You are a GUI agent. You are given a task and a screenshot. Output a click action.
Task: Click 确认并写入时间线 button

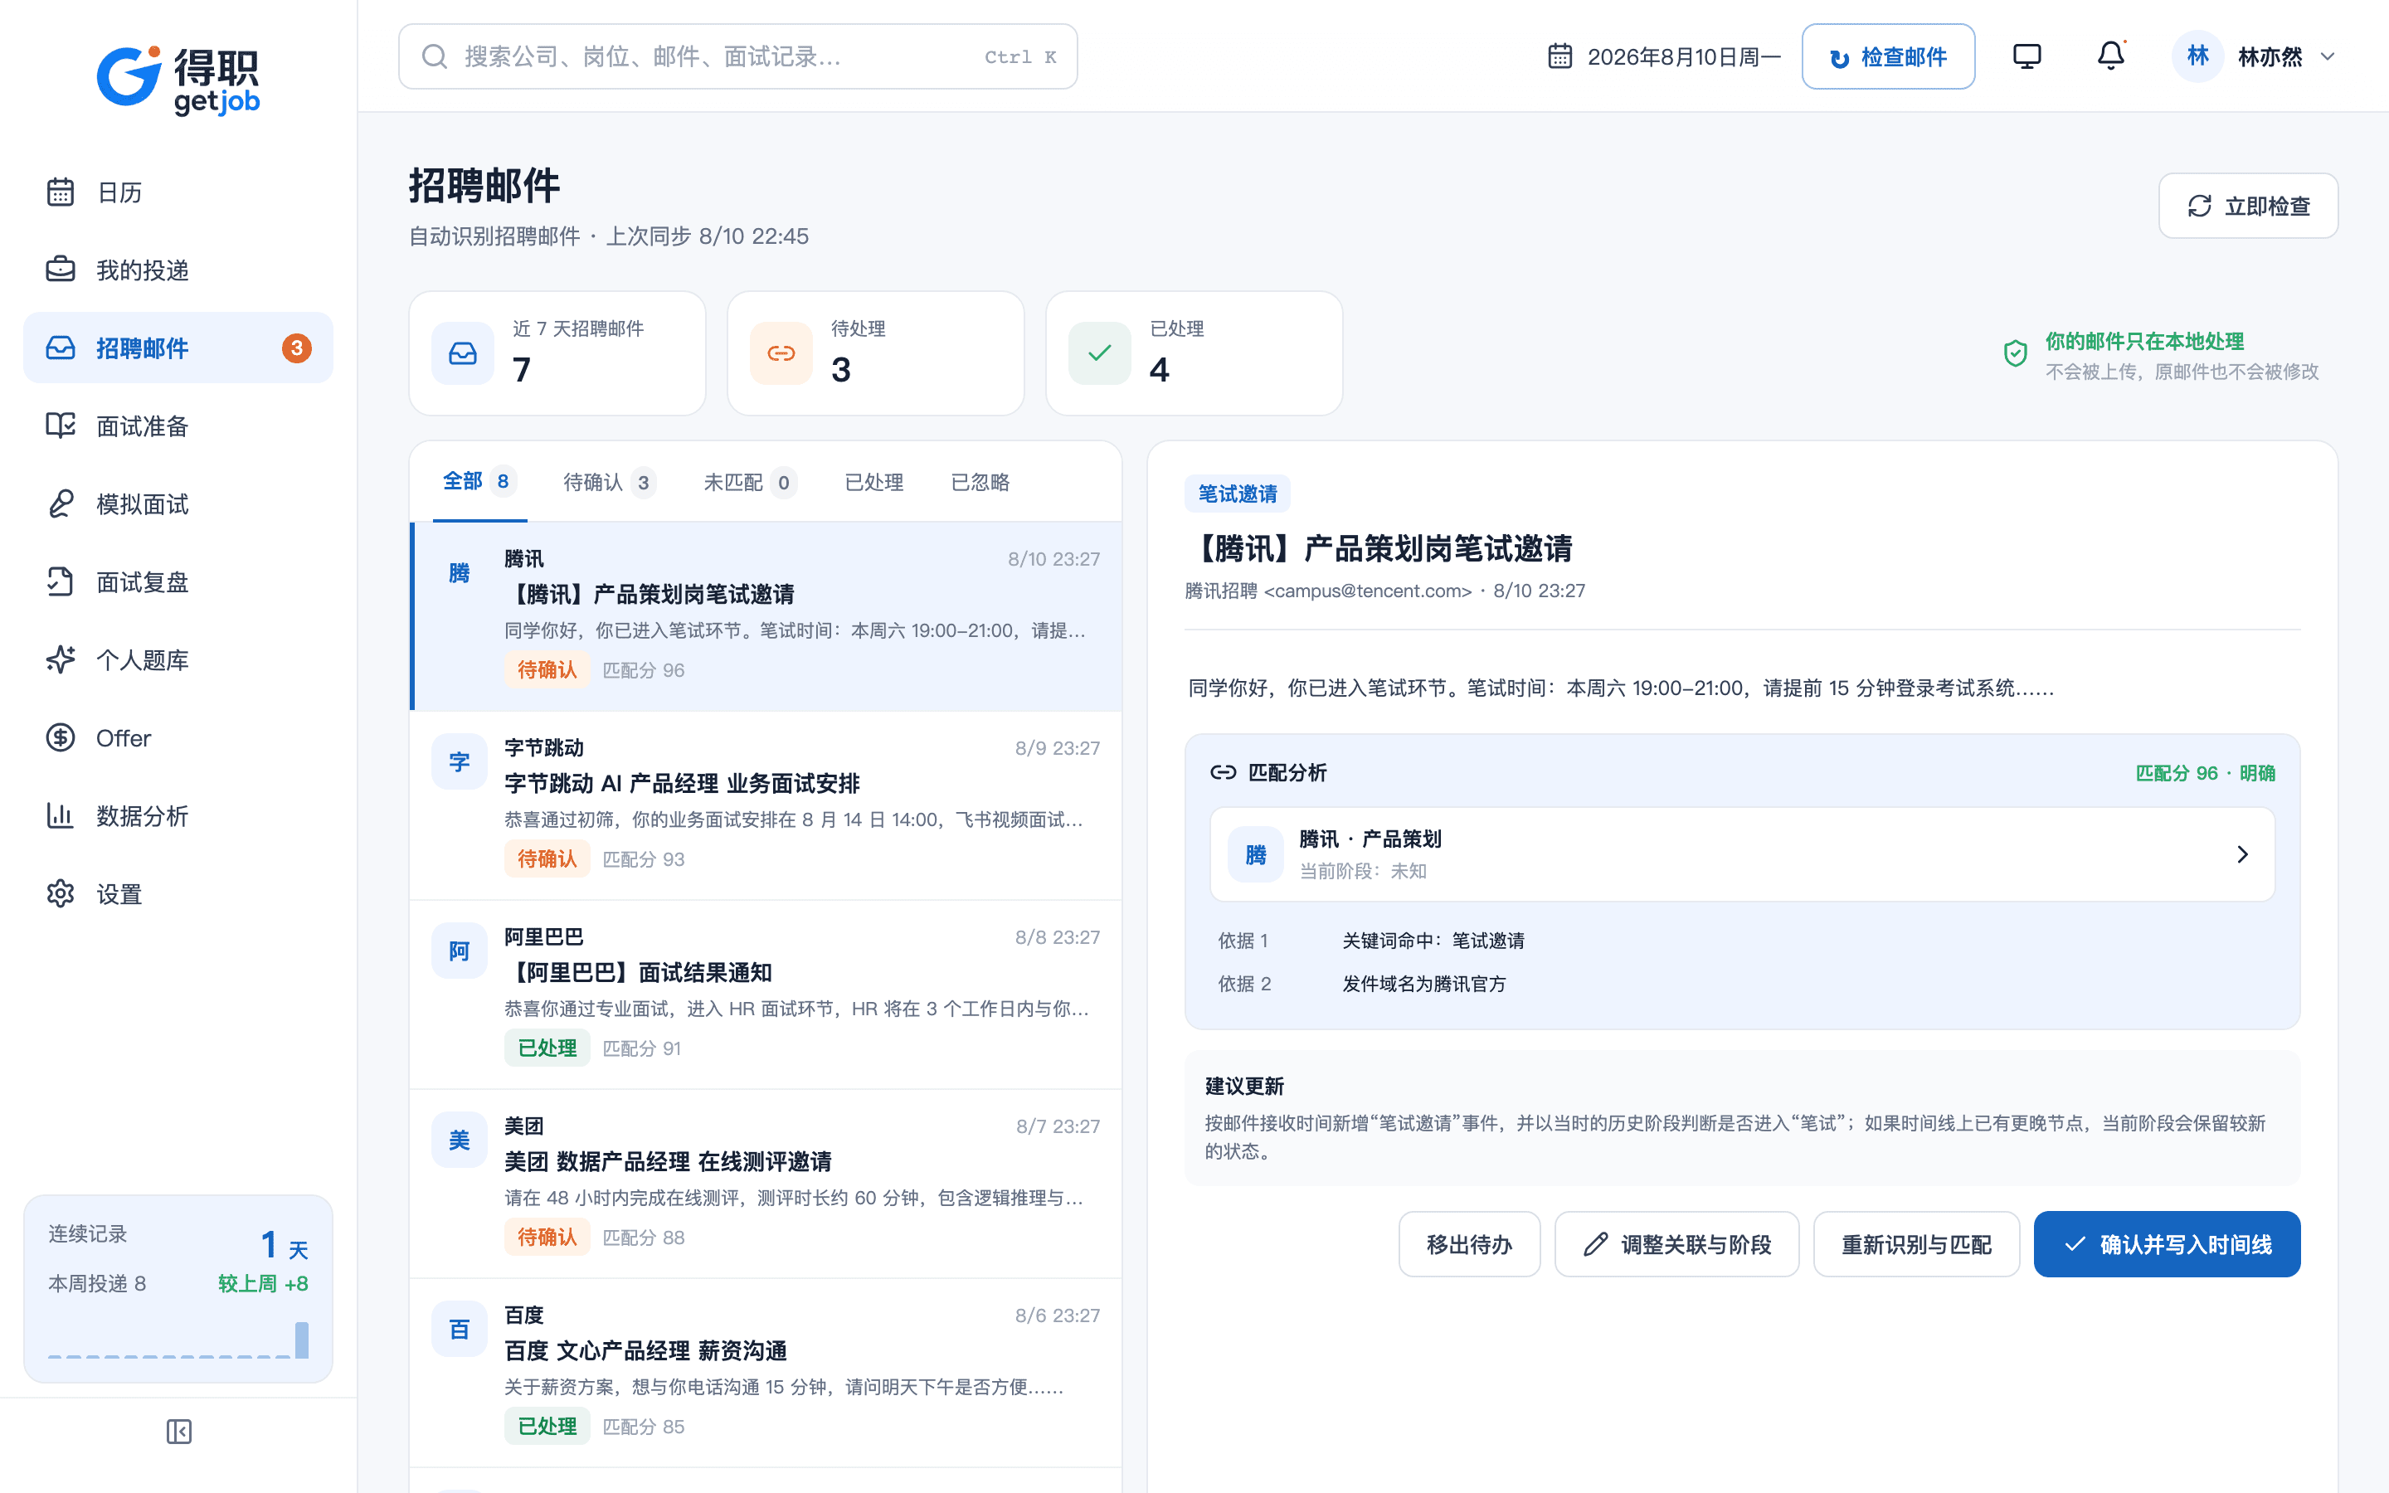tap(2167, 1244)
